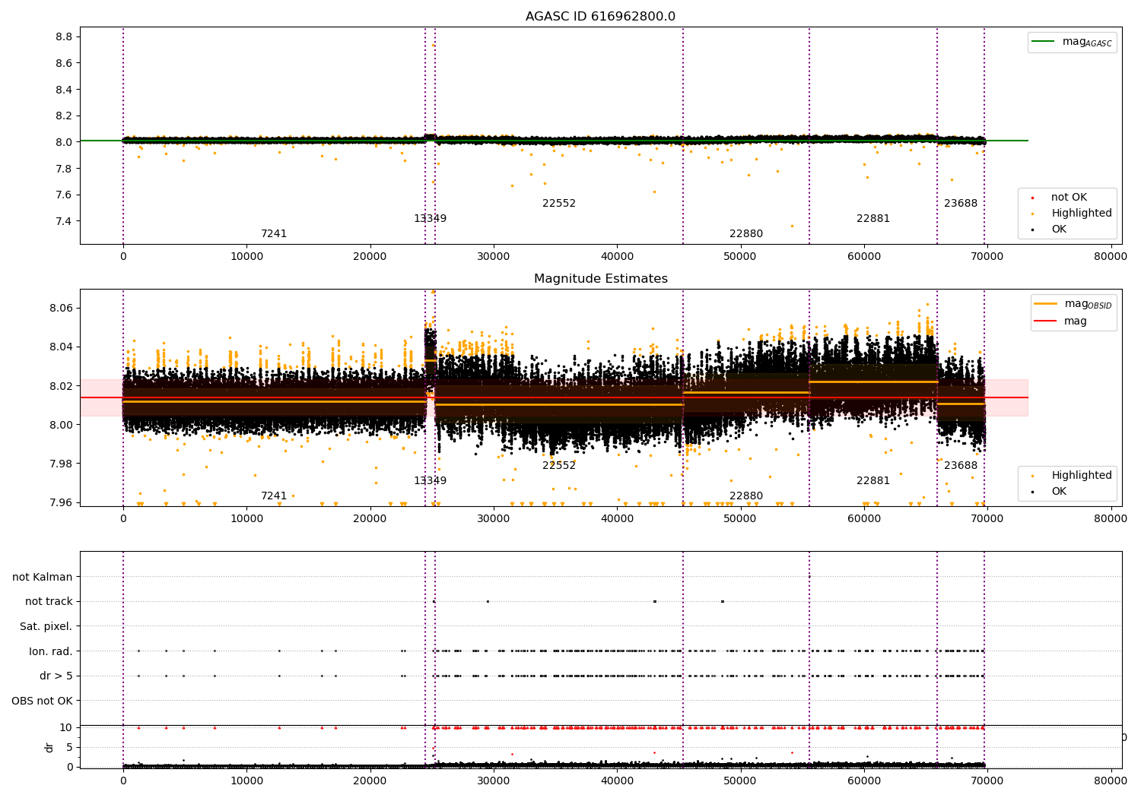
Task: Click OBSID label 23688 in the top plot
Action: pos(961,203)
